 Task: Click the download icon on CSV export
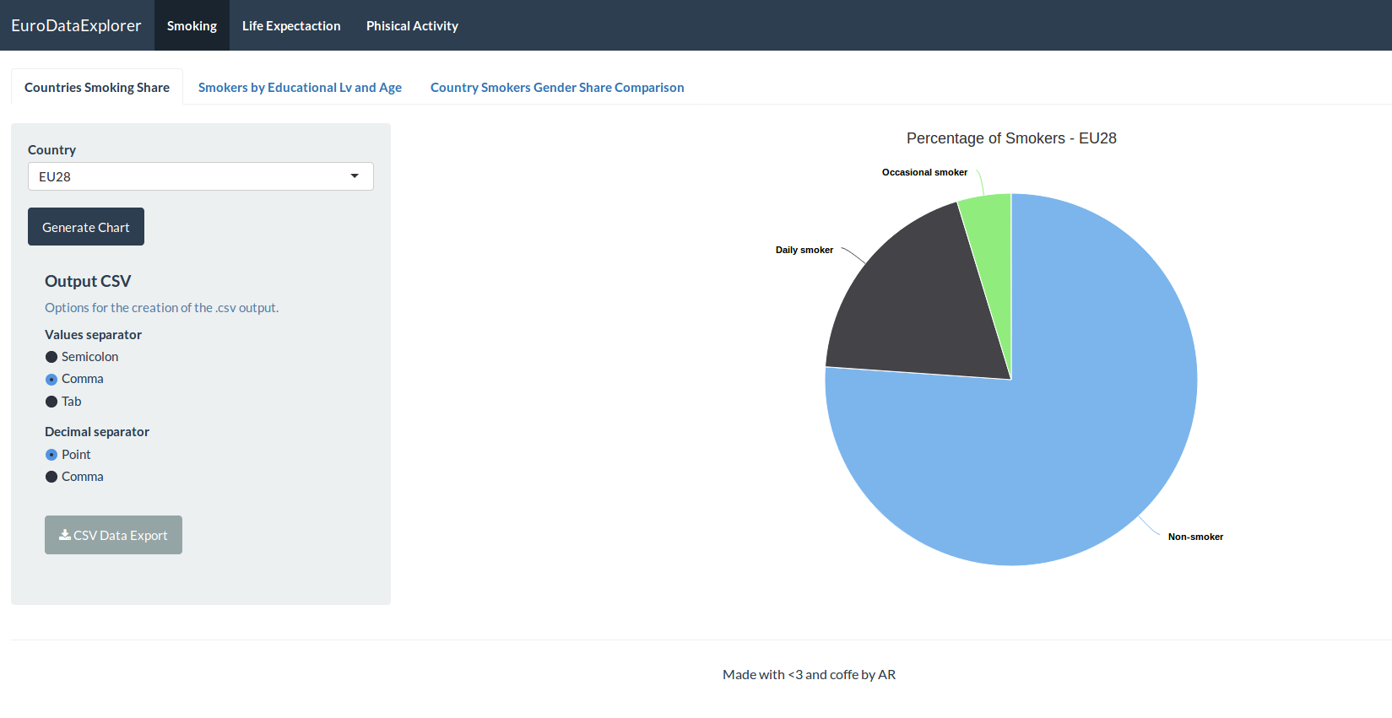click(65, 535)
